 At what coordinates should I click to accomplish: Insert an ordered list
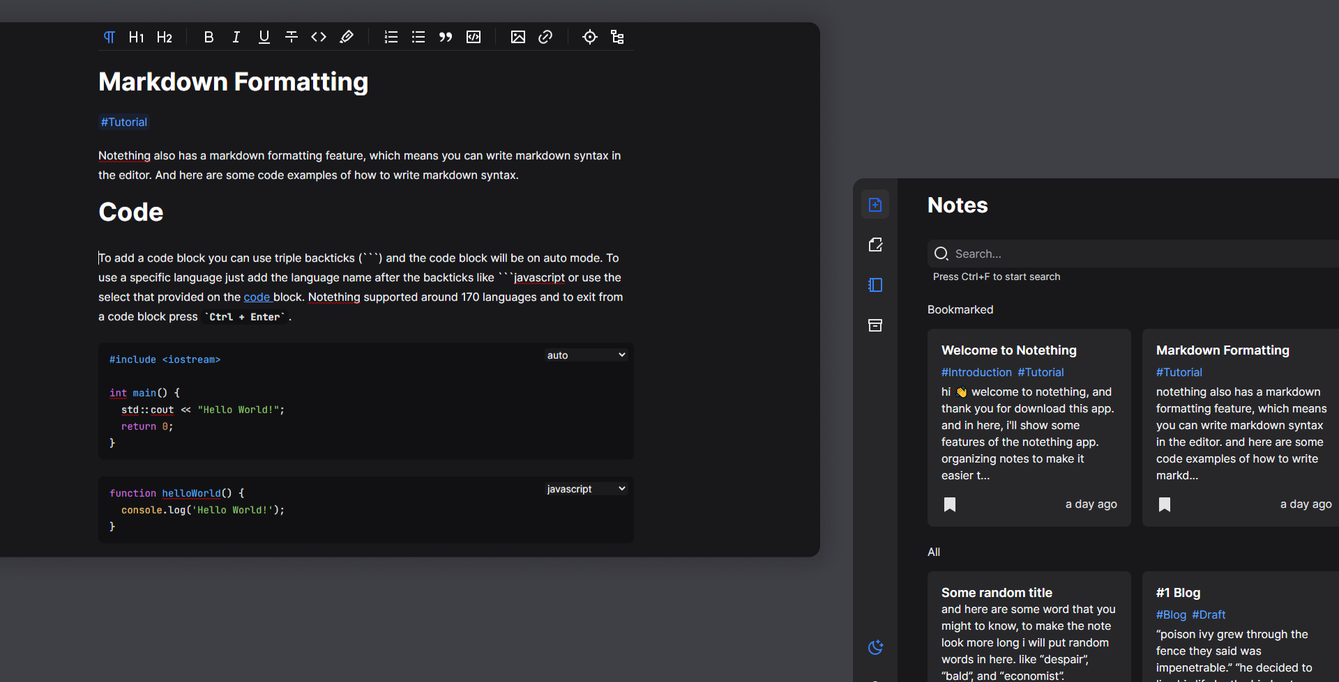(x=391, y=37)
